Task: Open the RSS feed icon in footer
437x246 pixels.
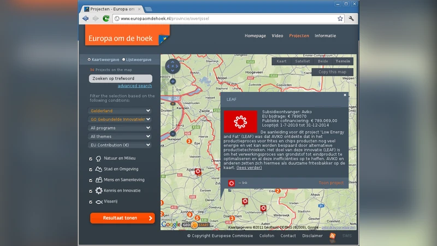Action: [333, 236]
